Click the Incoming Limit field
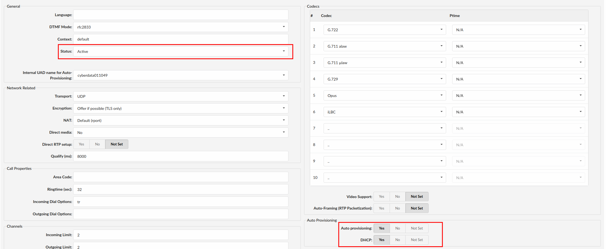606x249 pixels. click(x=181, y=235)
